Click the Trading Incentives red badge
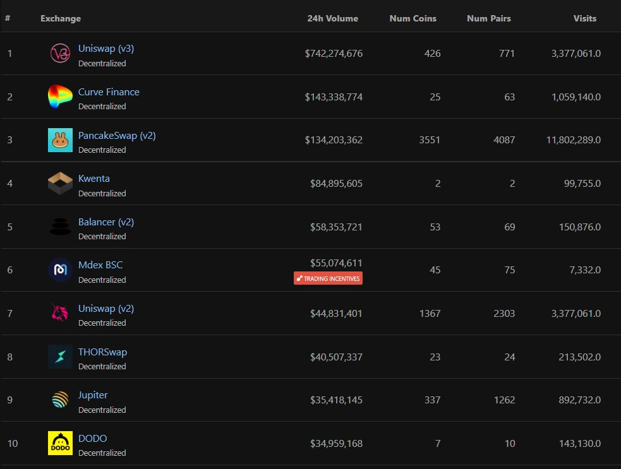 (x=328, y=278)
